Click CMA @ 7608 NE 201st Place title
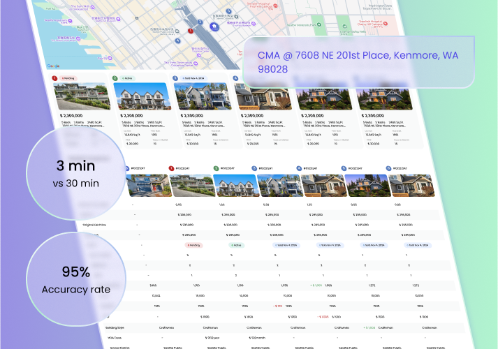The width and height of the screenshot is (498, 349). pos(358,62)
